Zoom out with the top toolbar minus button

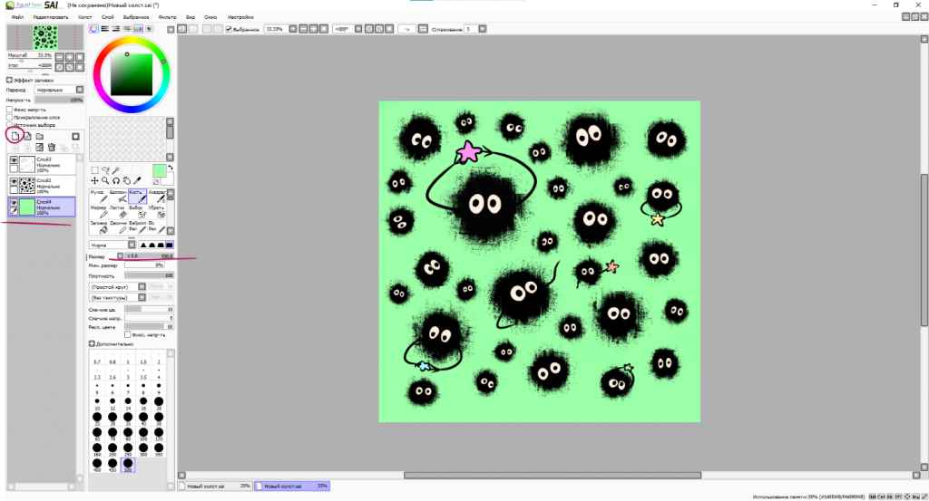303,29
